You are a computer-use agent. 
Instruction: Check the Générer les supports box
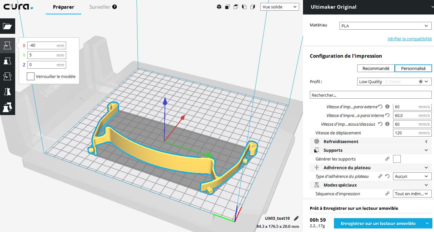pos(397,159)
